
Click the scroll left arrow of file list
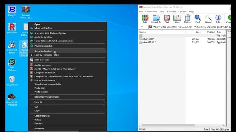click(x=140, y=125)
